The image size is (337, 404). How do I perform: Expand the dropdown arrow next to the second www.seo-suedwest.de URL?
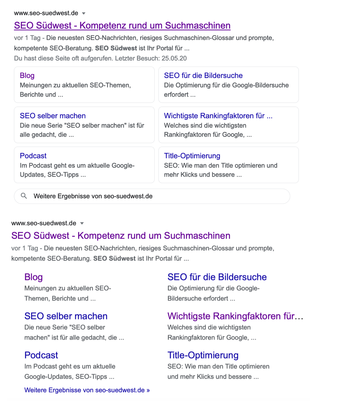pyautogui.click(x=82, y=223)
